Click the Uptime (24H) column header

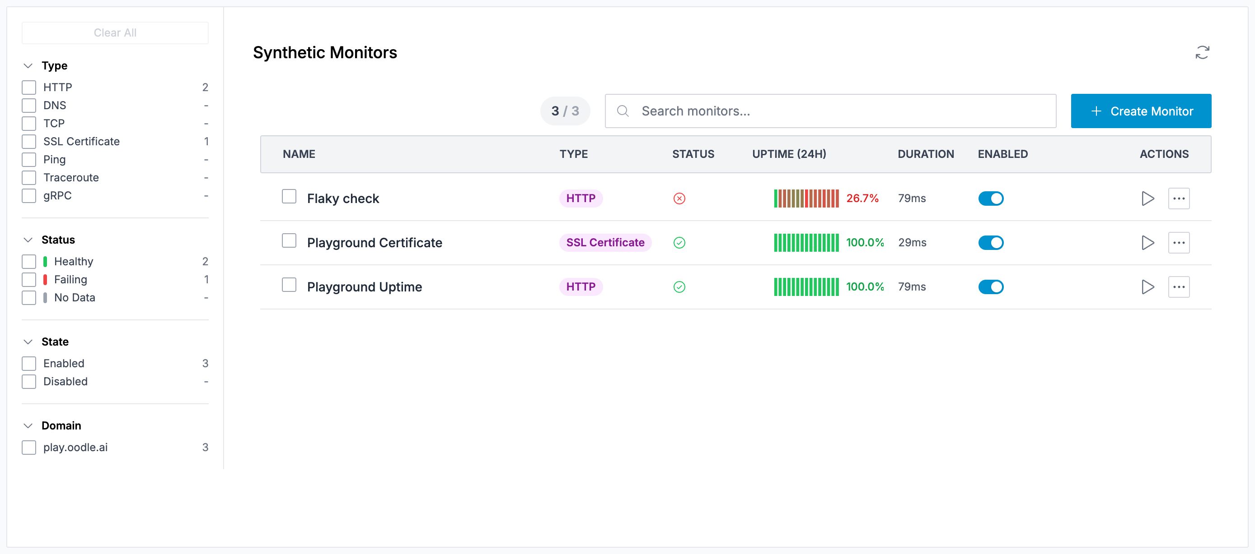coord(789,154)
